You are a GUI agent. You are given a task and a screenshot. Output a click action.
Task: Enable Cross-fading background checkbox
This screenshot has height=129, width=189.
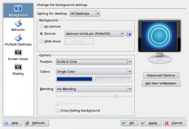pyautogui.click(x=57, y=110)
